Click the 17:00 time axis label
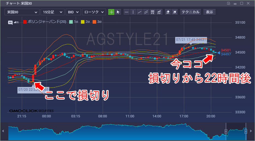Screen dimensions: 255x141 pos(184,116)
